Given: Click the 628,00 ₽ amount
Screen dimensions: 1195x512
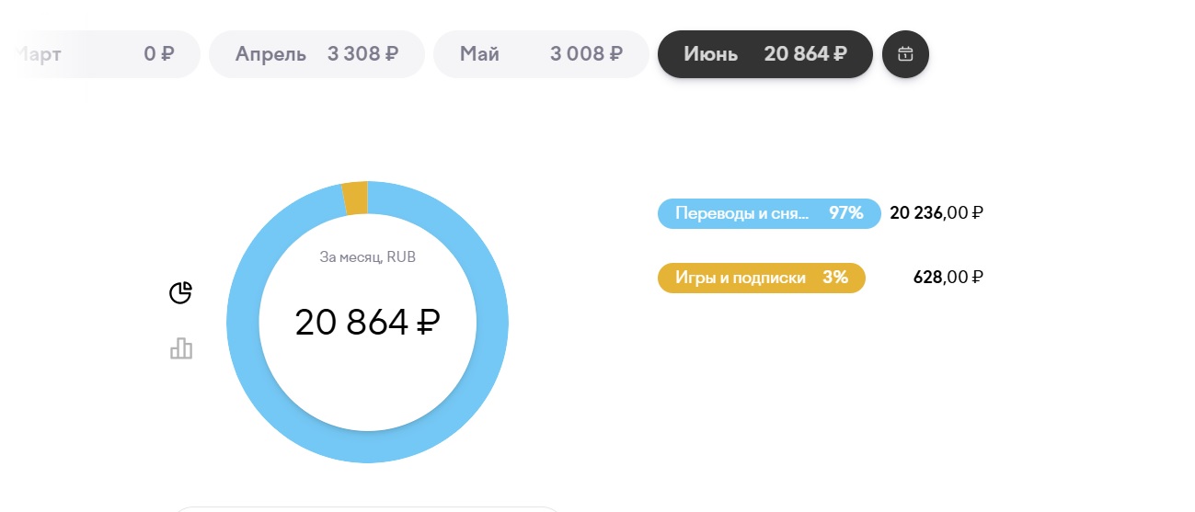Looking at the screenshot, I should [x=948, y=278].
